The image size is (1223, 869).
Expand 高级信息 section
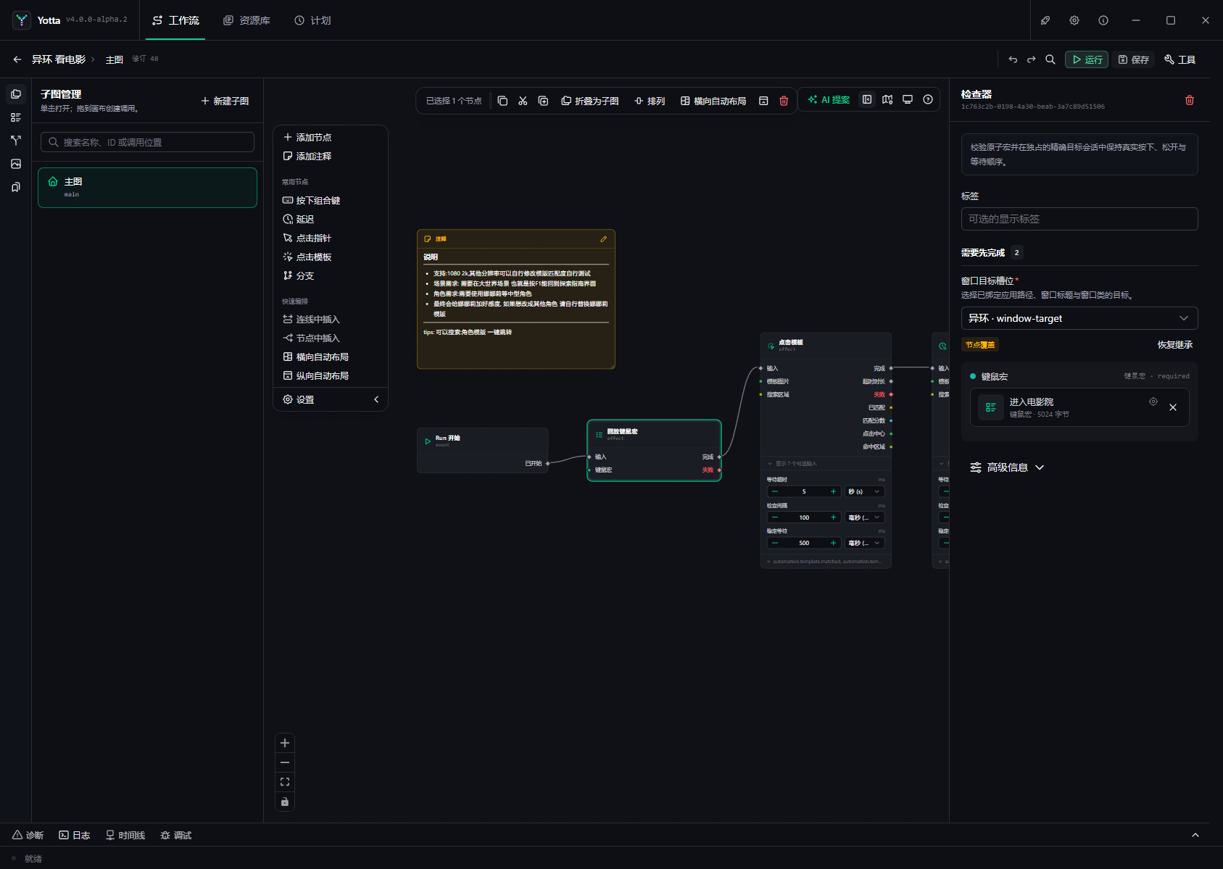(x=1007, y=467)
